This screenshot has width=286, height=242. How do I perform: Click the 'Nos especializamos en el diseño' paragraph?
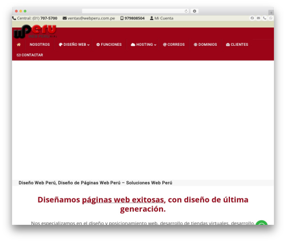click(142, 223)
